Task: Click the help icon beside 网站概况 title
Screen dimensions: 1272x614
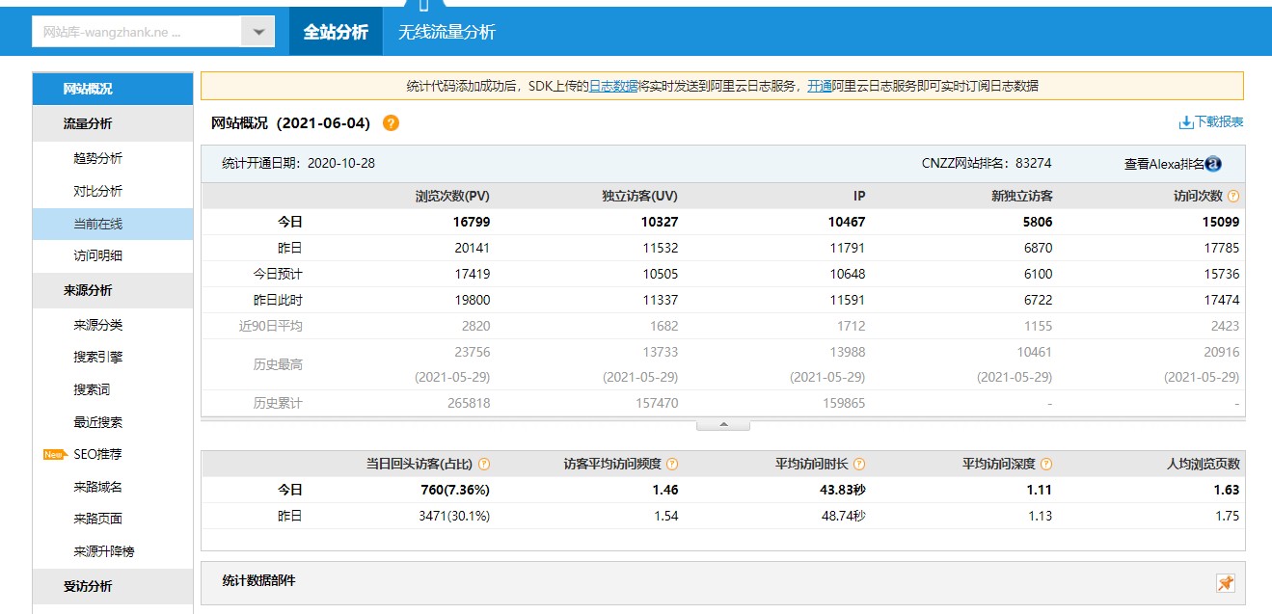Action: click(x=391, y=123)
